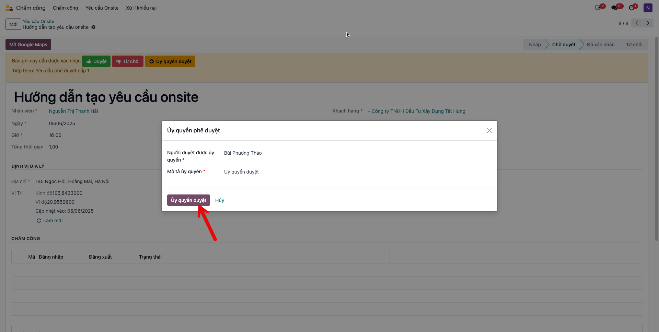Close the Ủy quyền phê duyệt dialog
The height and width of the screenshot is (332, 659).
click(489, 131)
